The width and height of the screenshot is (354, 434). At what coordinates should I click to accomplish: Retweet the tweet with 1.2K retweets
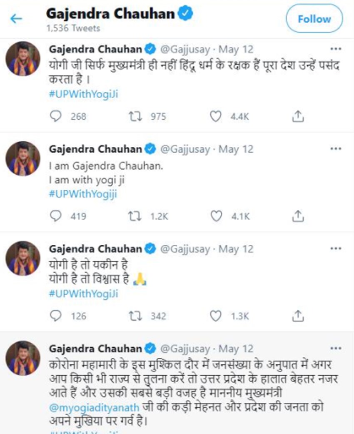(x=133, y=216)
